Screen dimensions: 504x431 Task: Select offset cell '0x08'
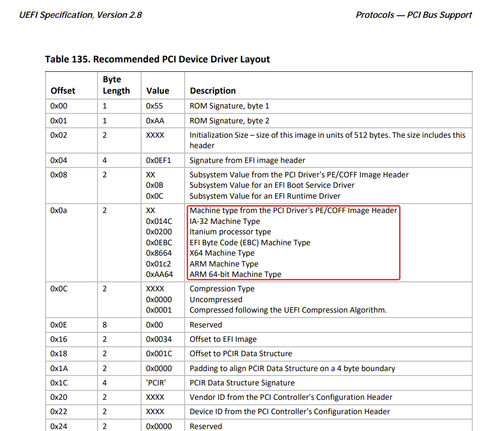[59, 175]
